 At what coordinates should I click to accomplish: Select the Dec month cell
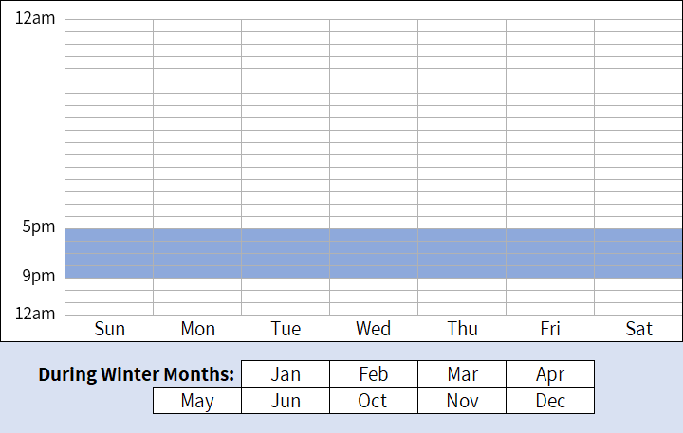pos(550,401)
